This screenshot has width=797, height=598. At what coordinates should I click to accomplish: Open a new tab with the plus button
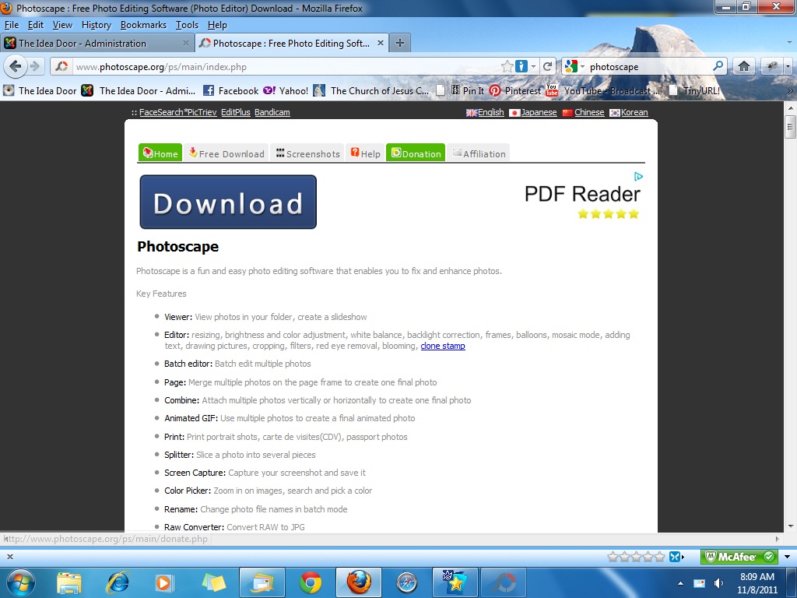click(x=400, y=44)
